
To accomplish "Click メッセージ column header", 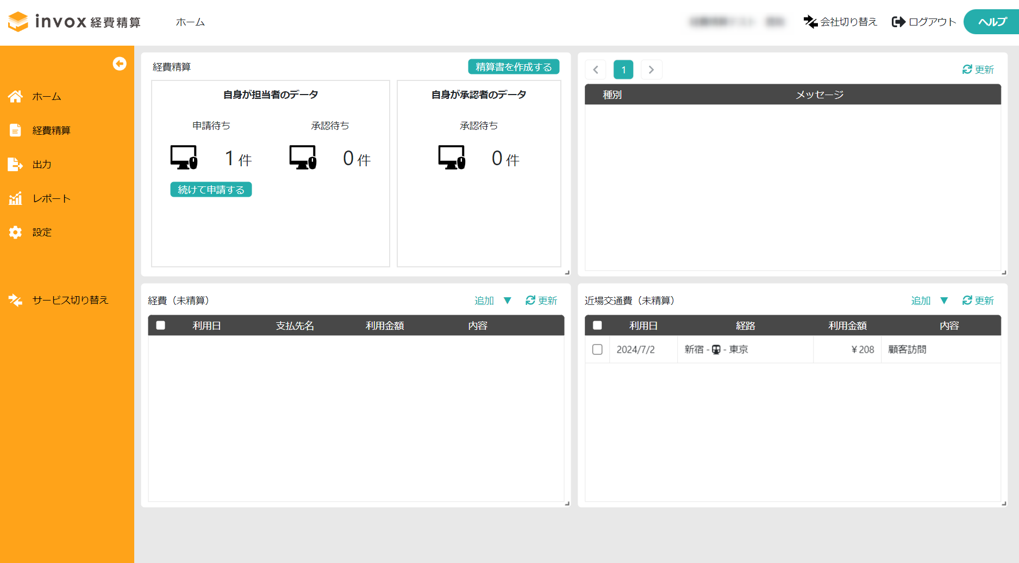I will pos(820,95).
